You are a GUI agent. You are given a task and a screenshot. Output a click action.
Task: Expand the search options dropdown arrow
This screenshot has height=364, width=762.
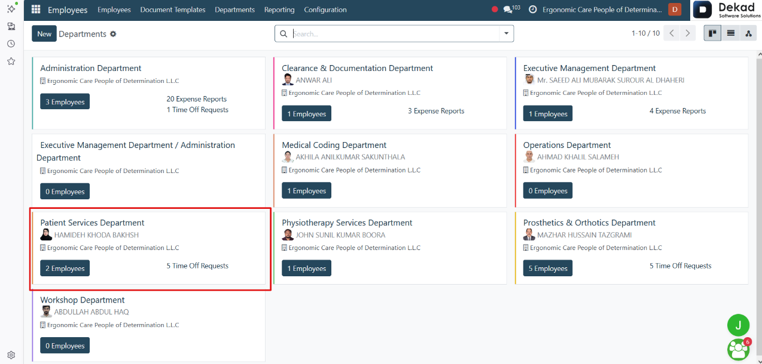click(x=507, y=34)
